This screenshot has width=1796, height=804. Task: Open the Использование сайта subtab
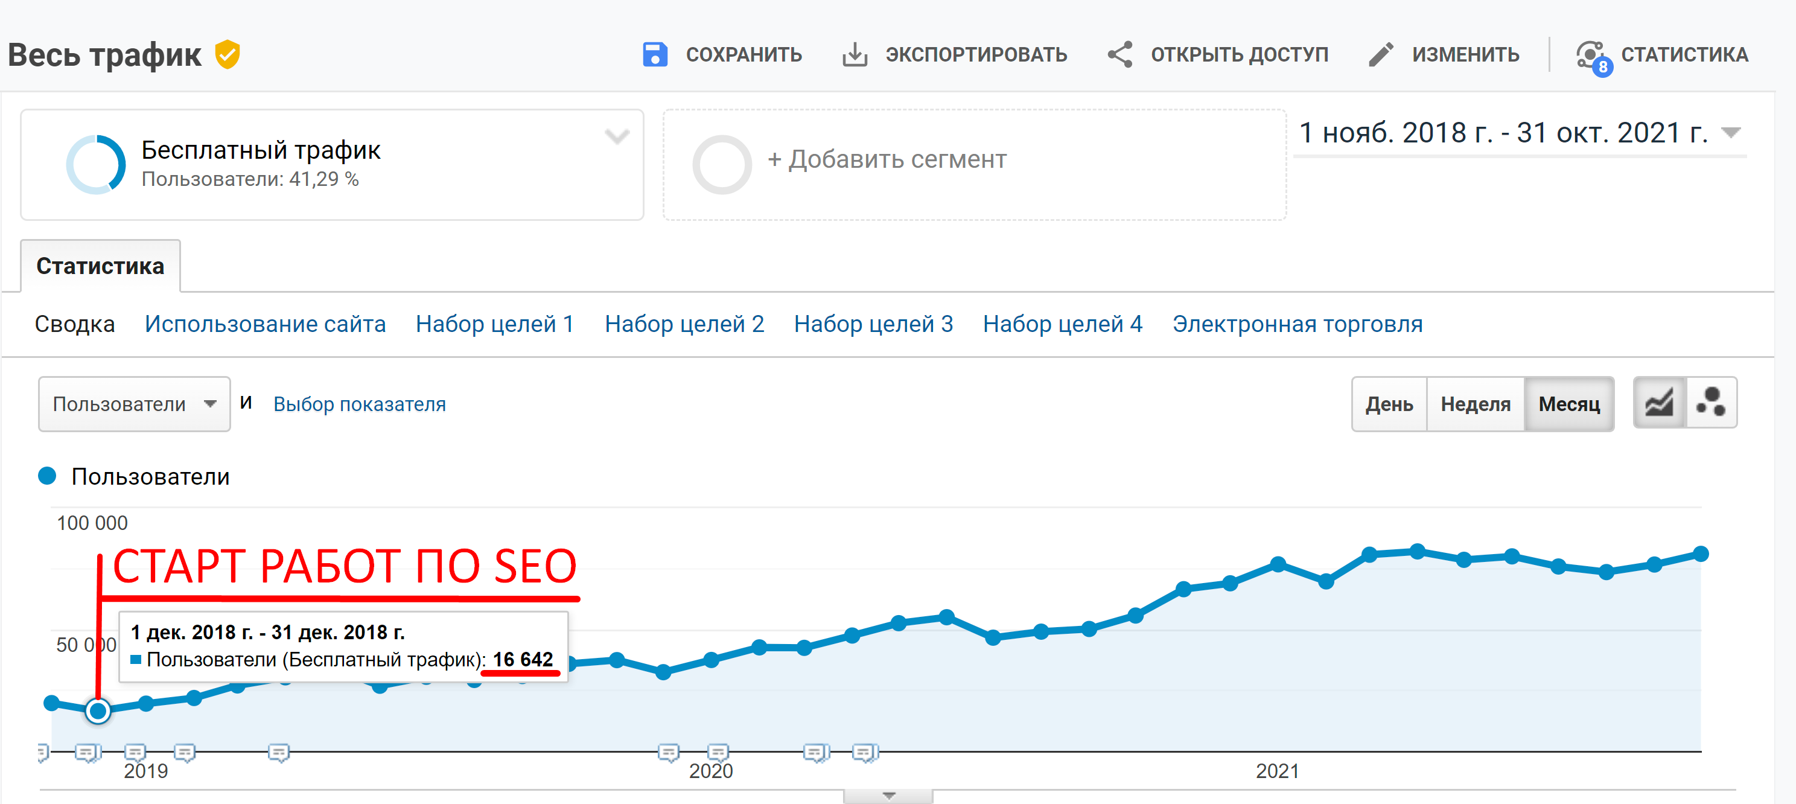[x=265, y=324]
